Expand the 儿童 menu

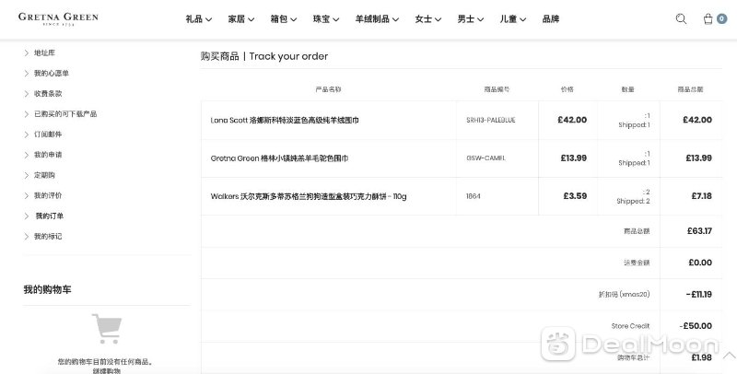click(513, 18)
